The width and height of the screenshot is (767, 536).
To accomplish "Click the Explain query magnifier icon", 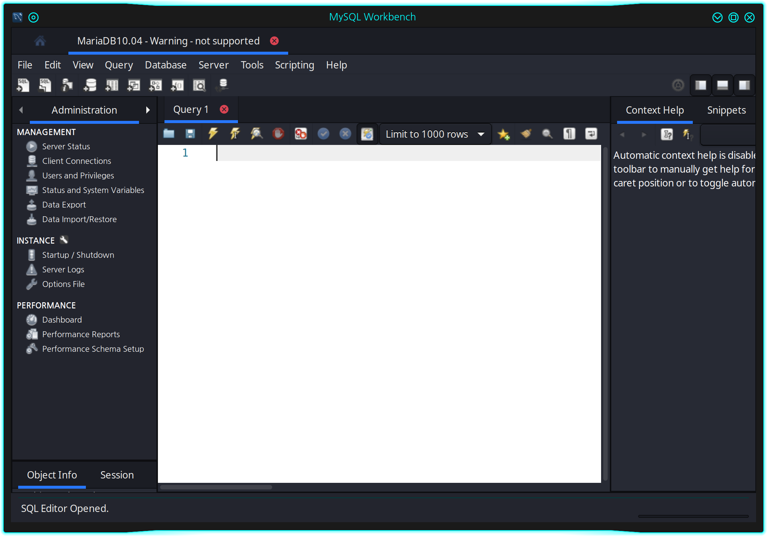I will tap(257, 134).
